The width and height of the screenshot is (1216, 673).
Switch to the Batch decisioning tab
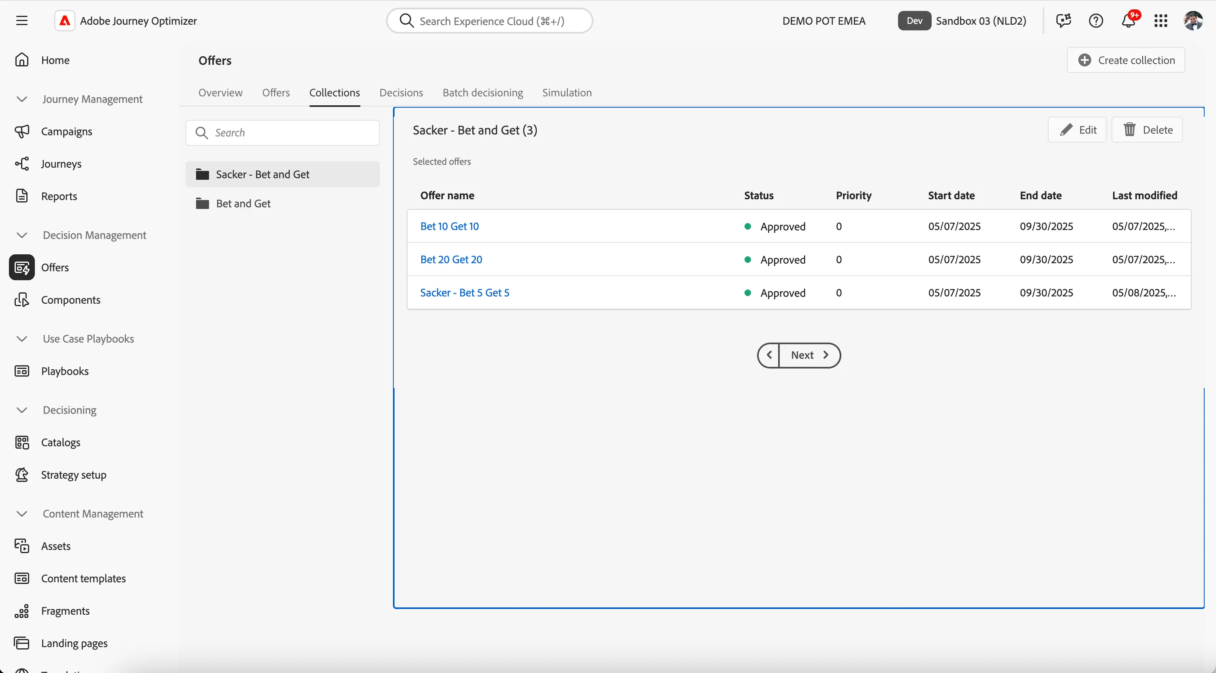483,92
